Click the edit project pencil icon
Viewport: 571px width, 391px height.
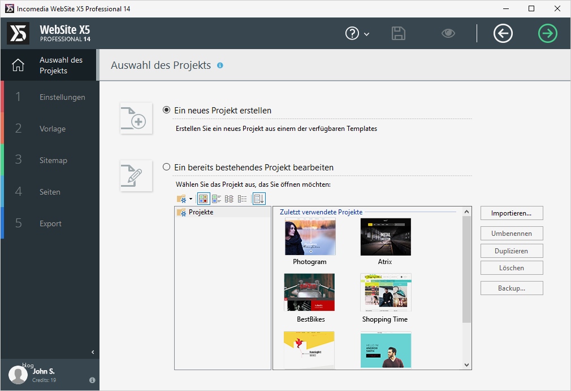coord(136,175)
